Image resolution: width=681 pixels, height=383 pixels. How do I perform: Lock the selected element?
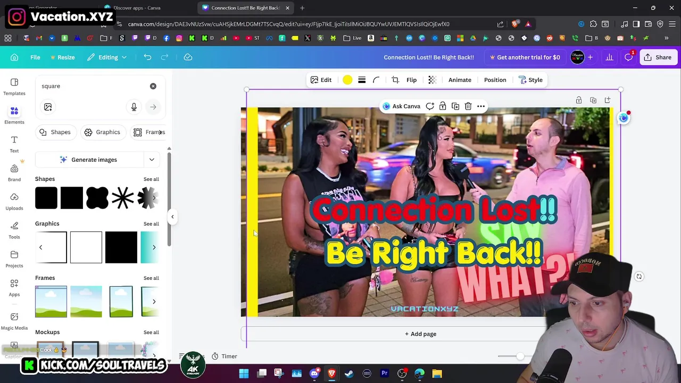443,106
